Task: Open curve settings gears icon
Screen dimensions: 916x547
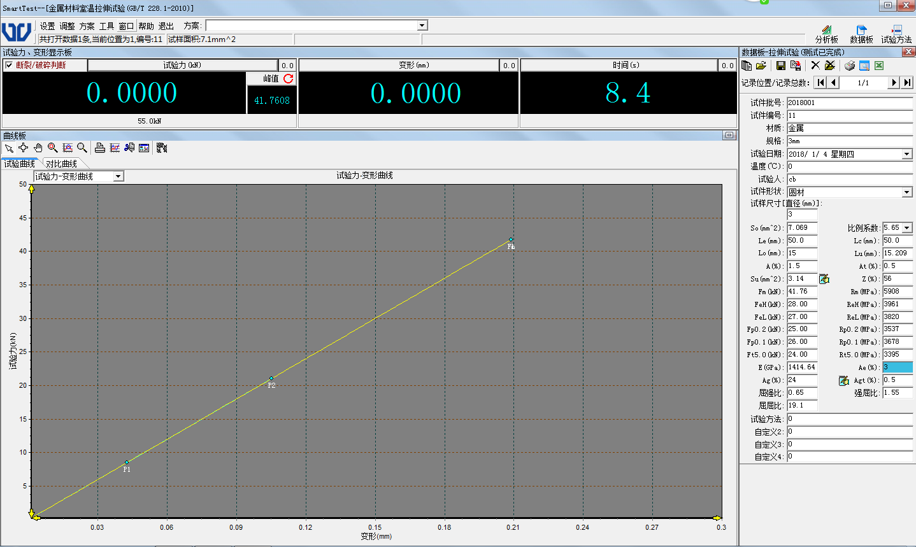Action: (x=162, y=148)
